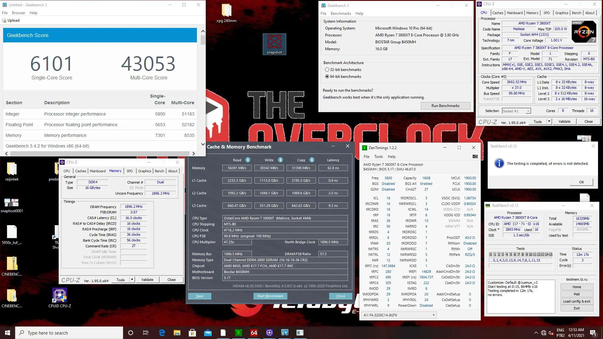Open Microsoft Edge from the taskbar
The width and height of the screenshot is (603, 339).
click(162, 333)
